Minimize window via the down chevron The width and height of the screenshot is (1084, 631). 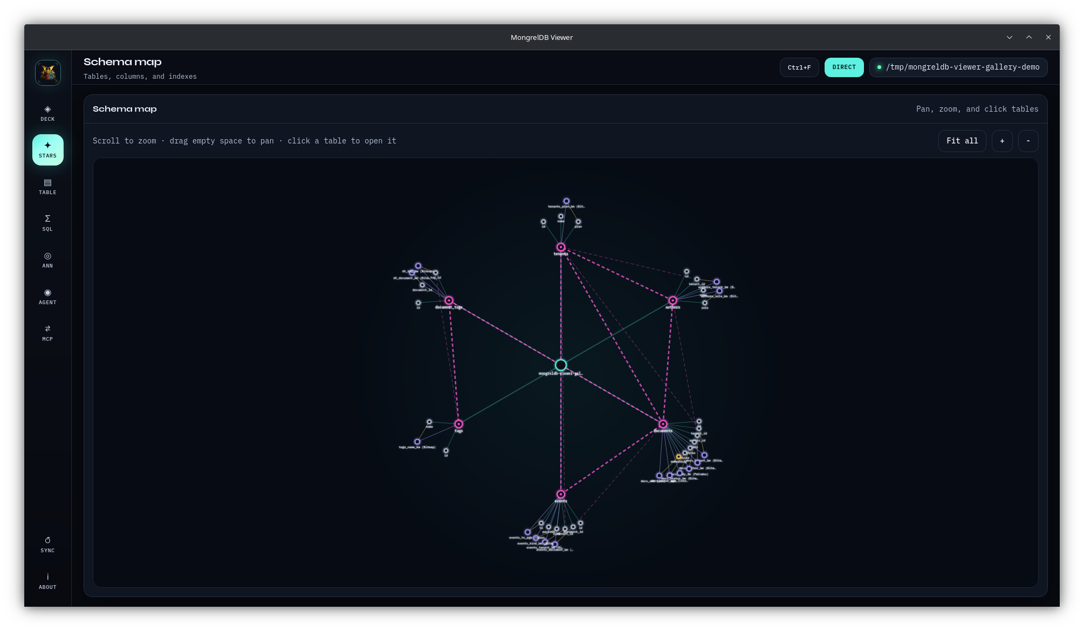(x=1010, y=37)
